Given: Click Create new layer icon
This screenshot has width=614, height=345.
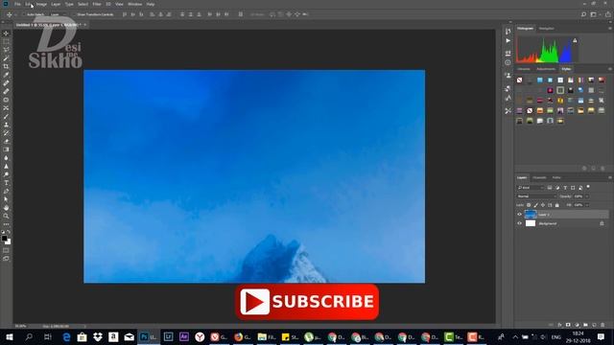Looking at the screenshot, I should coord(594,325).
